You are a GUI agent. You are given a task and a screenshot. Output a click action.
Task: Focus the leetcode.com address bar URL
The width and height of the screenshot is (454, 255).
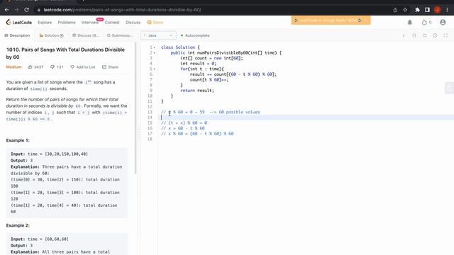click(122, 10)
